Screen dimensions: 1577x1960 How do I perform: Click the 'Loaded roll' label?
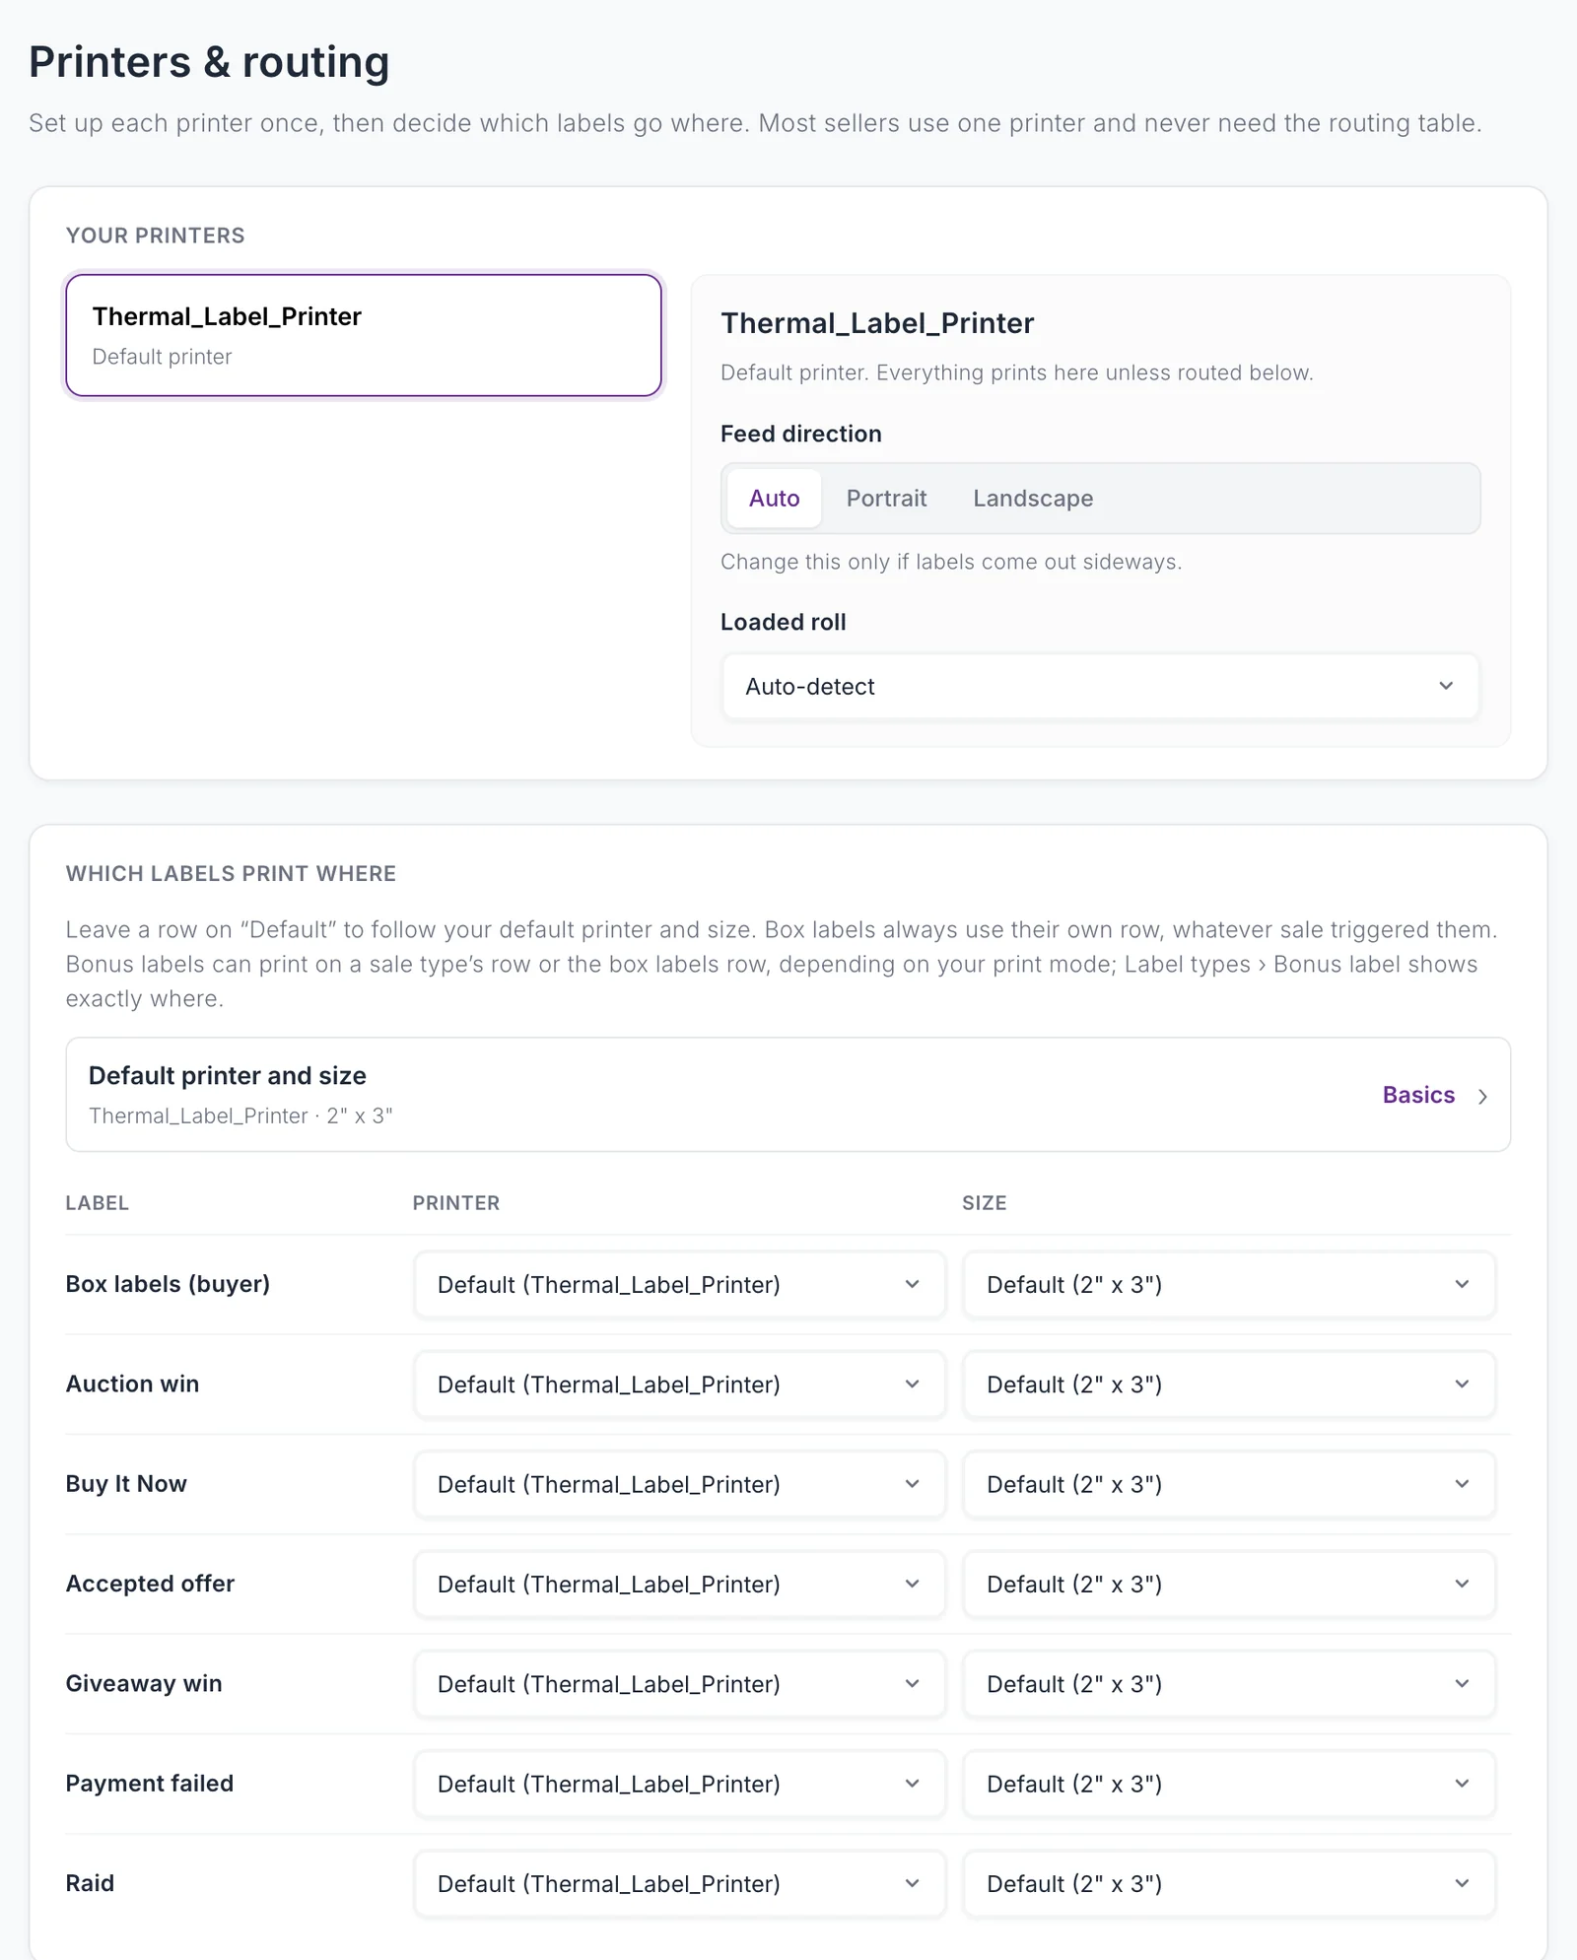tap(784, 622)
